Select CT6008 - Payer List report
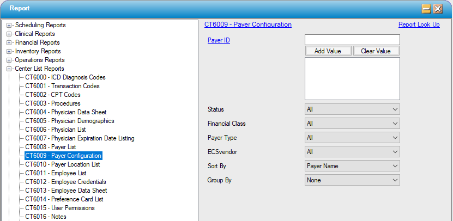This screenshot has height=221, width=453. click(x=50, y=147)
